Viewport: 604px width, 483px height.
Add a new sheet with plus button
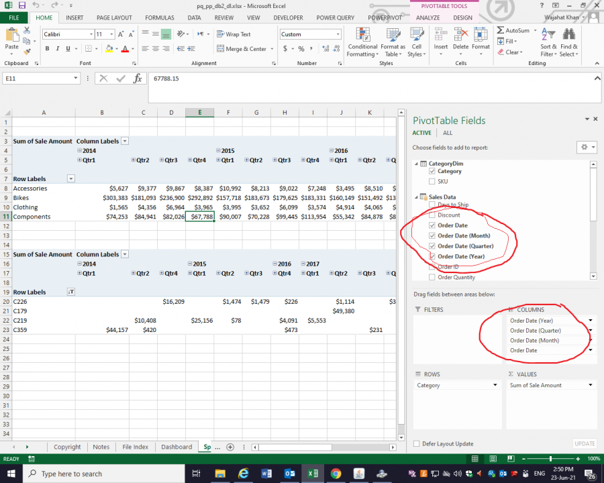tap(230, 447)
